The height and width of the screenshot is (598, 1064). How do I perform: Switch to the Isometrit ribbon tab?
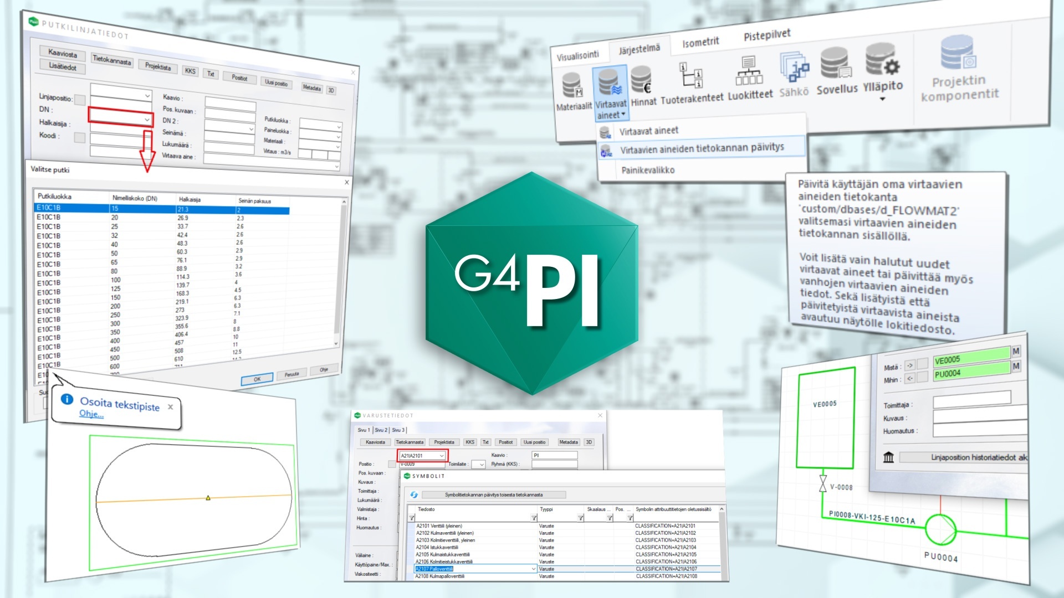(700, 42)
